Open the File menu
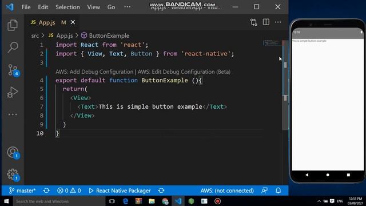 click(x=26, y=7)
